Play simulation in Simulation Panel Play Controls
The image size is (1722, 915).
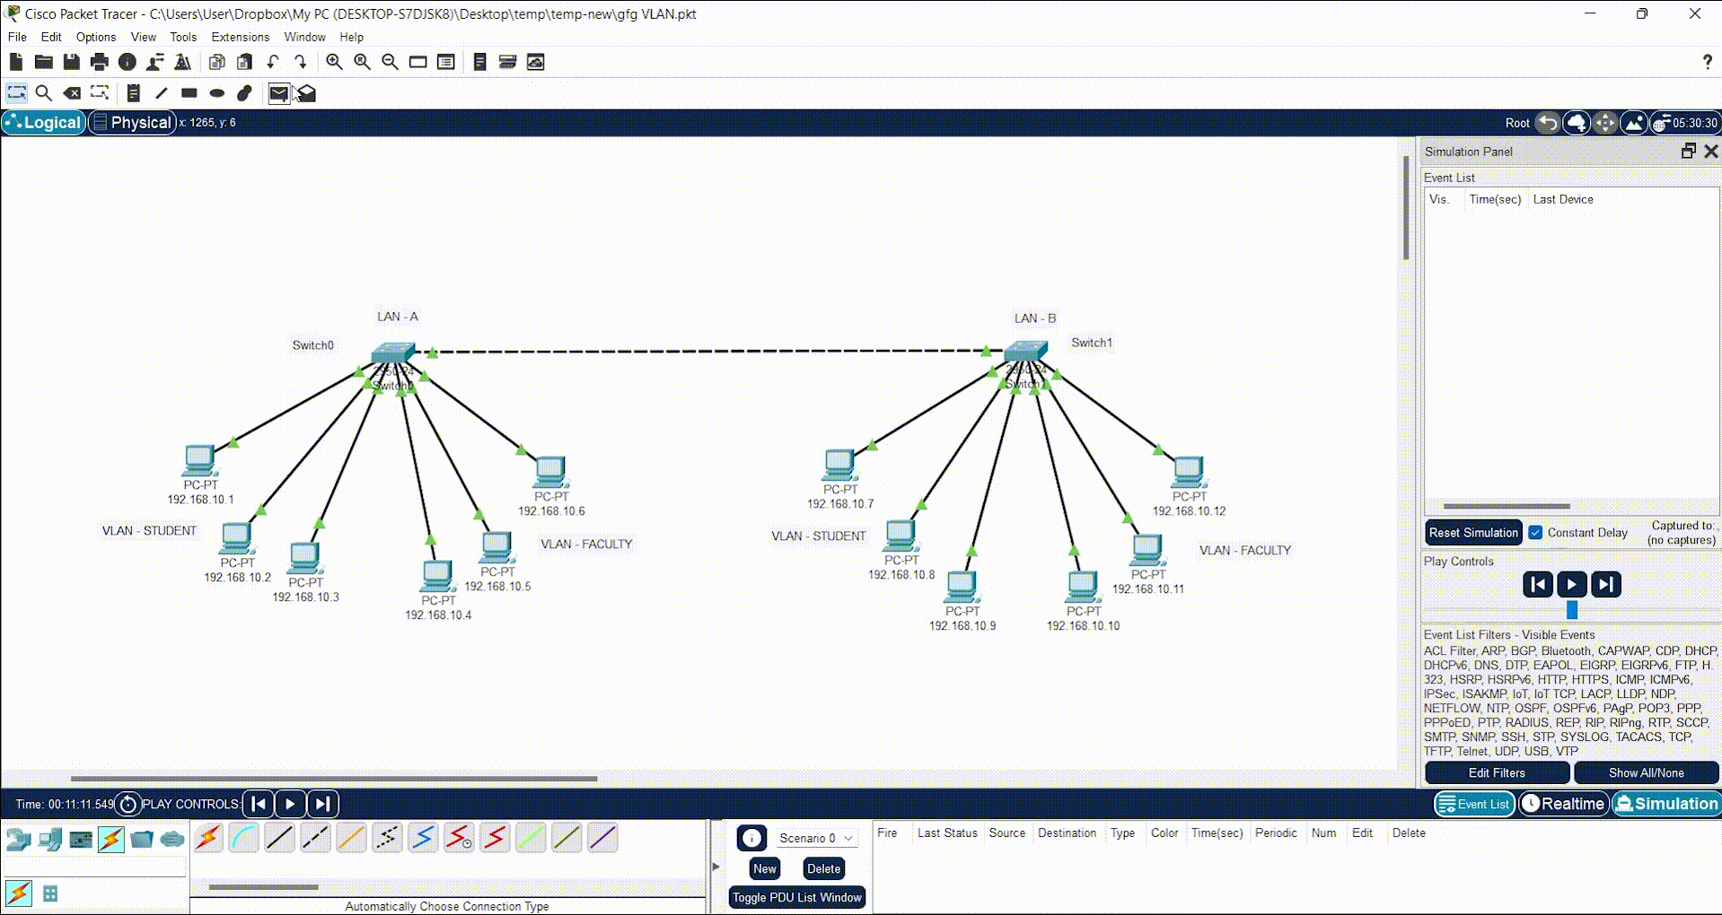click(1571, 585)
